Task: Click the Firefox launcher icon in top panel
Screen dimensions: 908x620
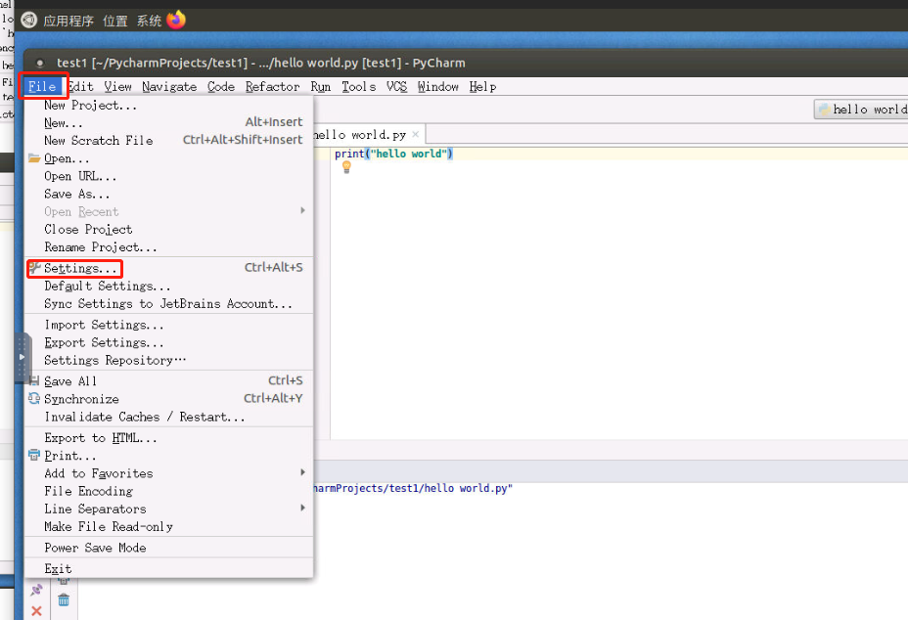Action: click(176, 20)
